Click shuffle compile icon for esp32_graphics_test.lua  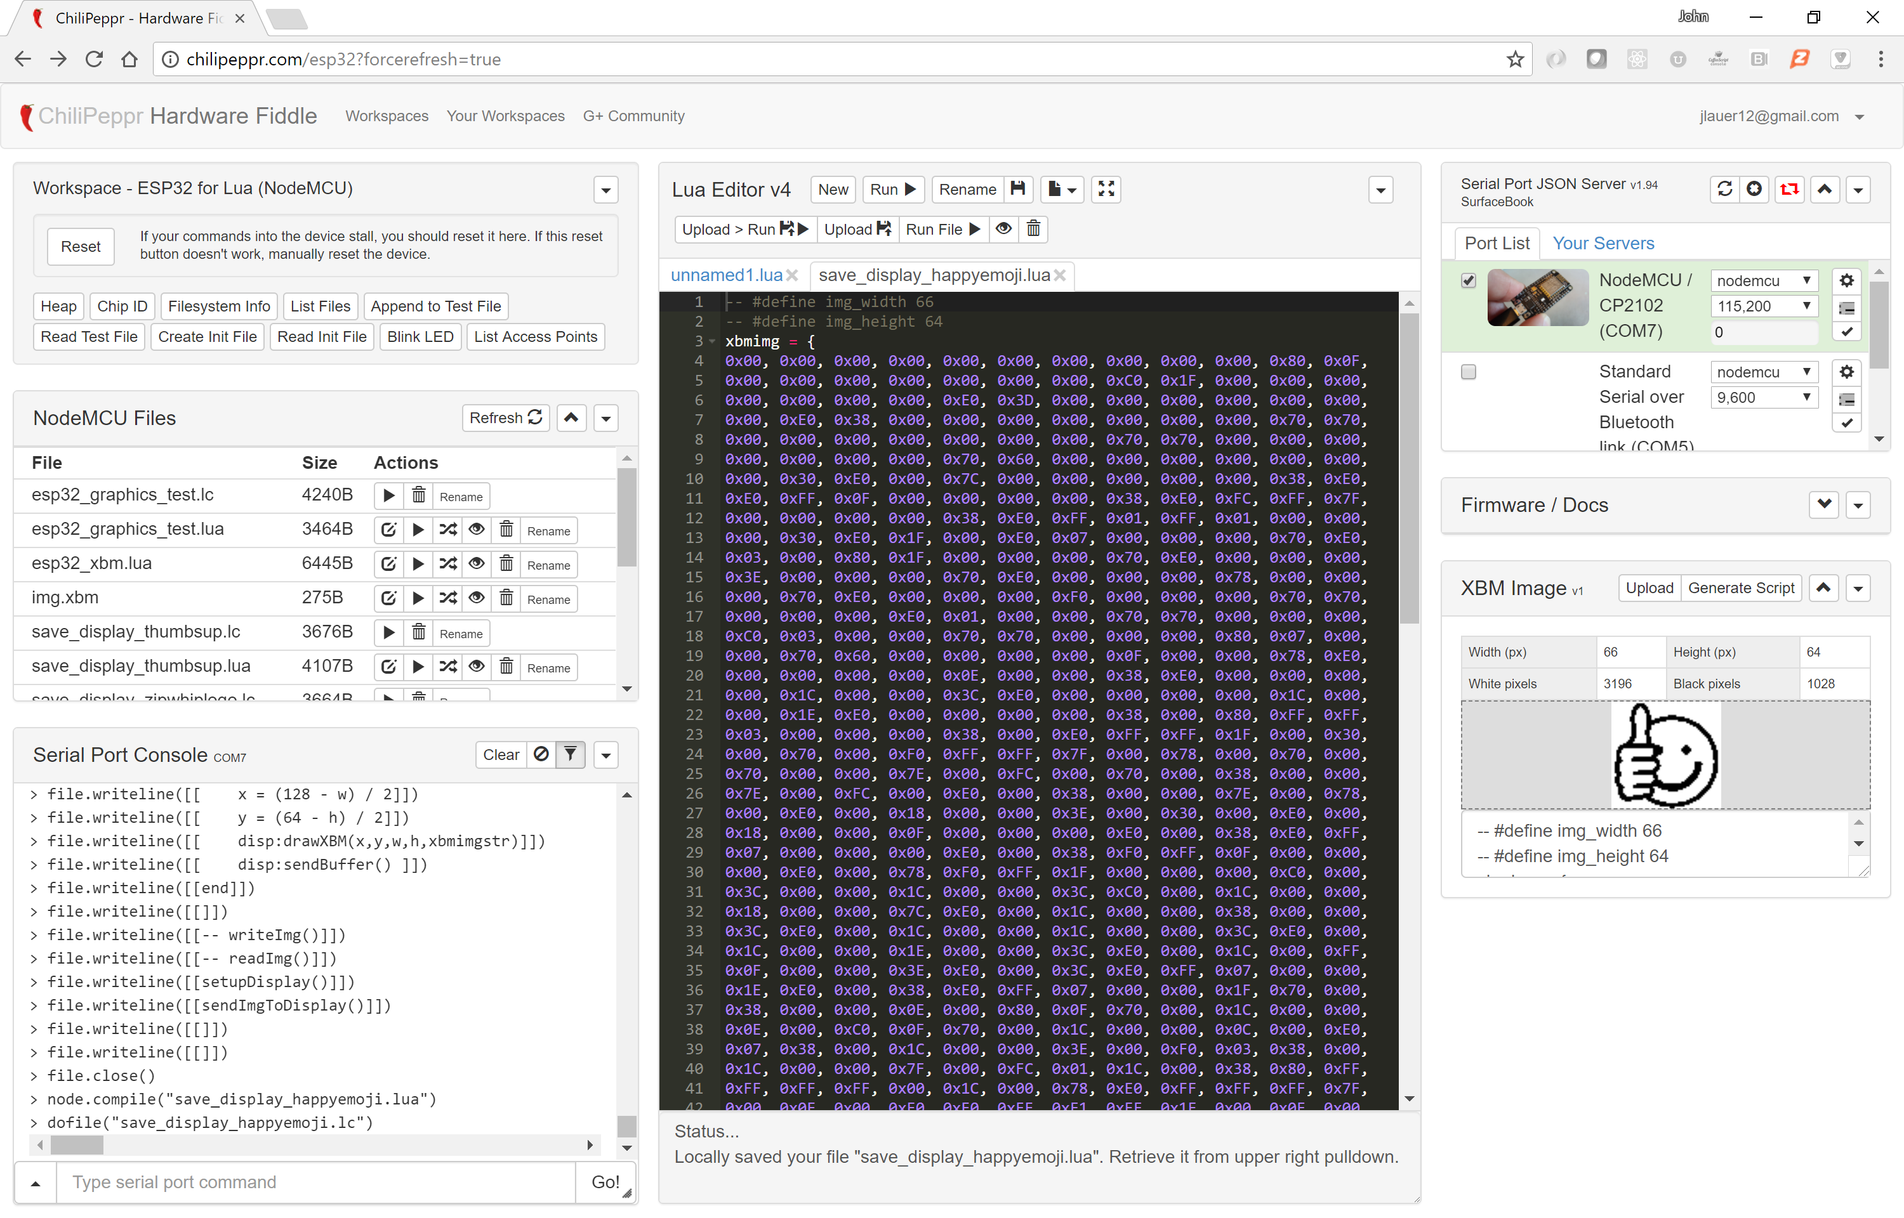[447, 530]
